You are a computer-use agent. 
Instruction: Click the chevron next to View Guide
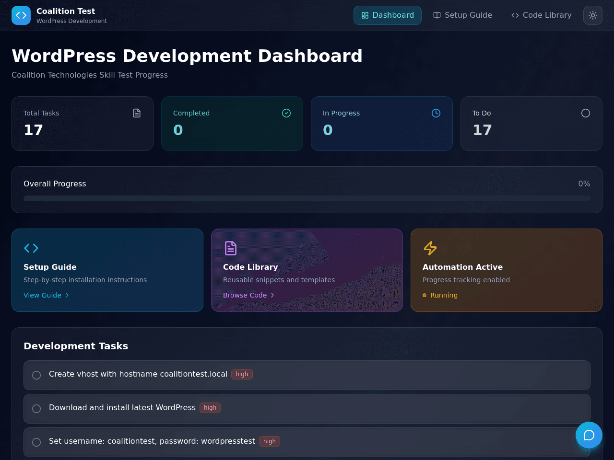click(67, 295)
